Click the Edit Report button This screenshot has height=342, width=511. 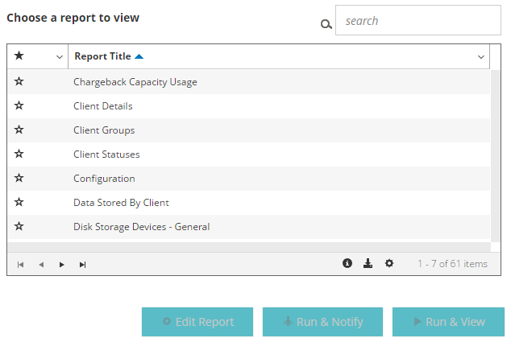197,322
